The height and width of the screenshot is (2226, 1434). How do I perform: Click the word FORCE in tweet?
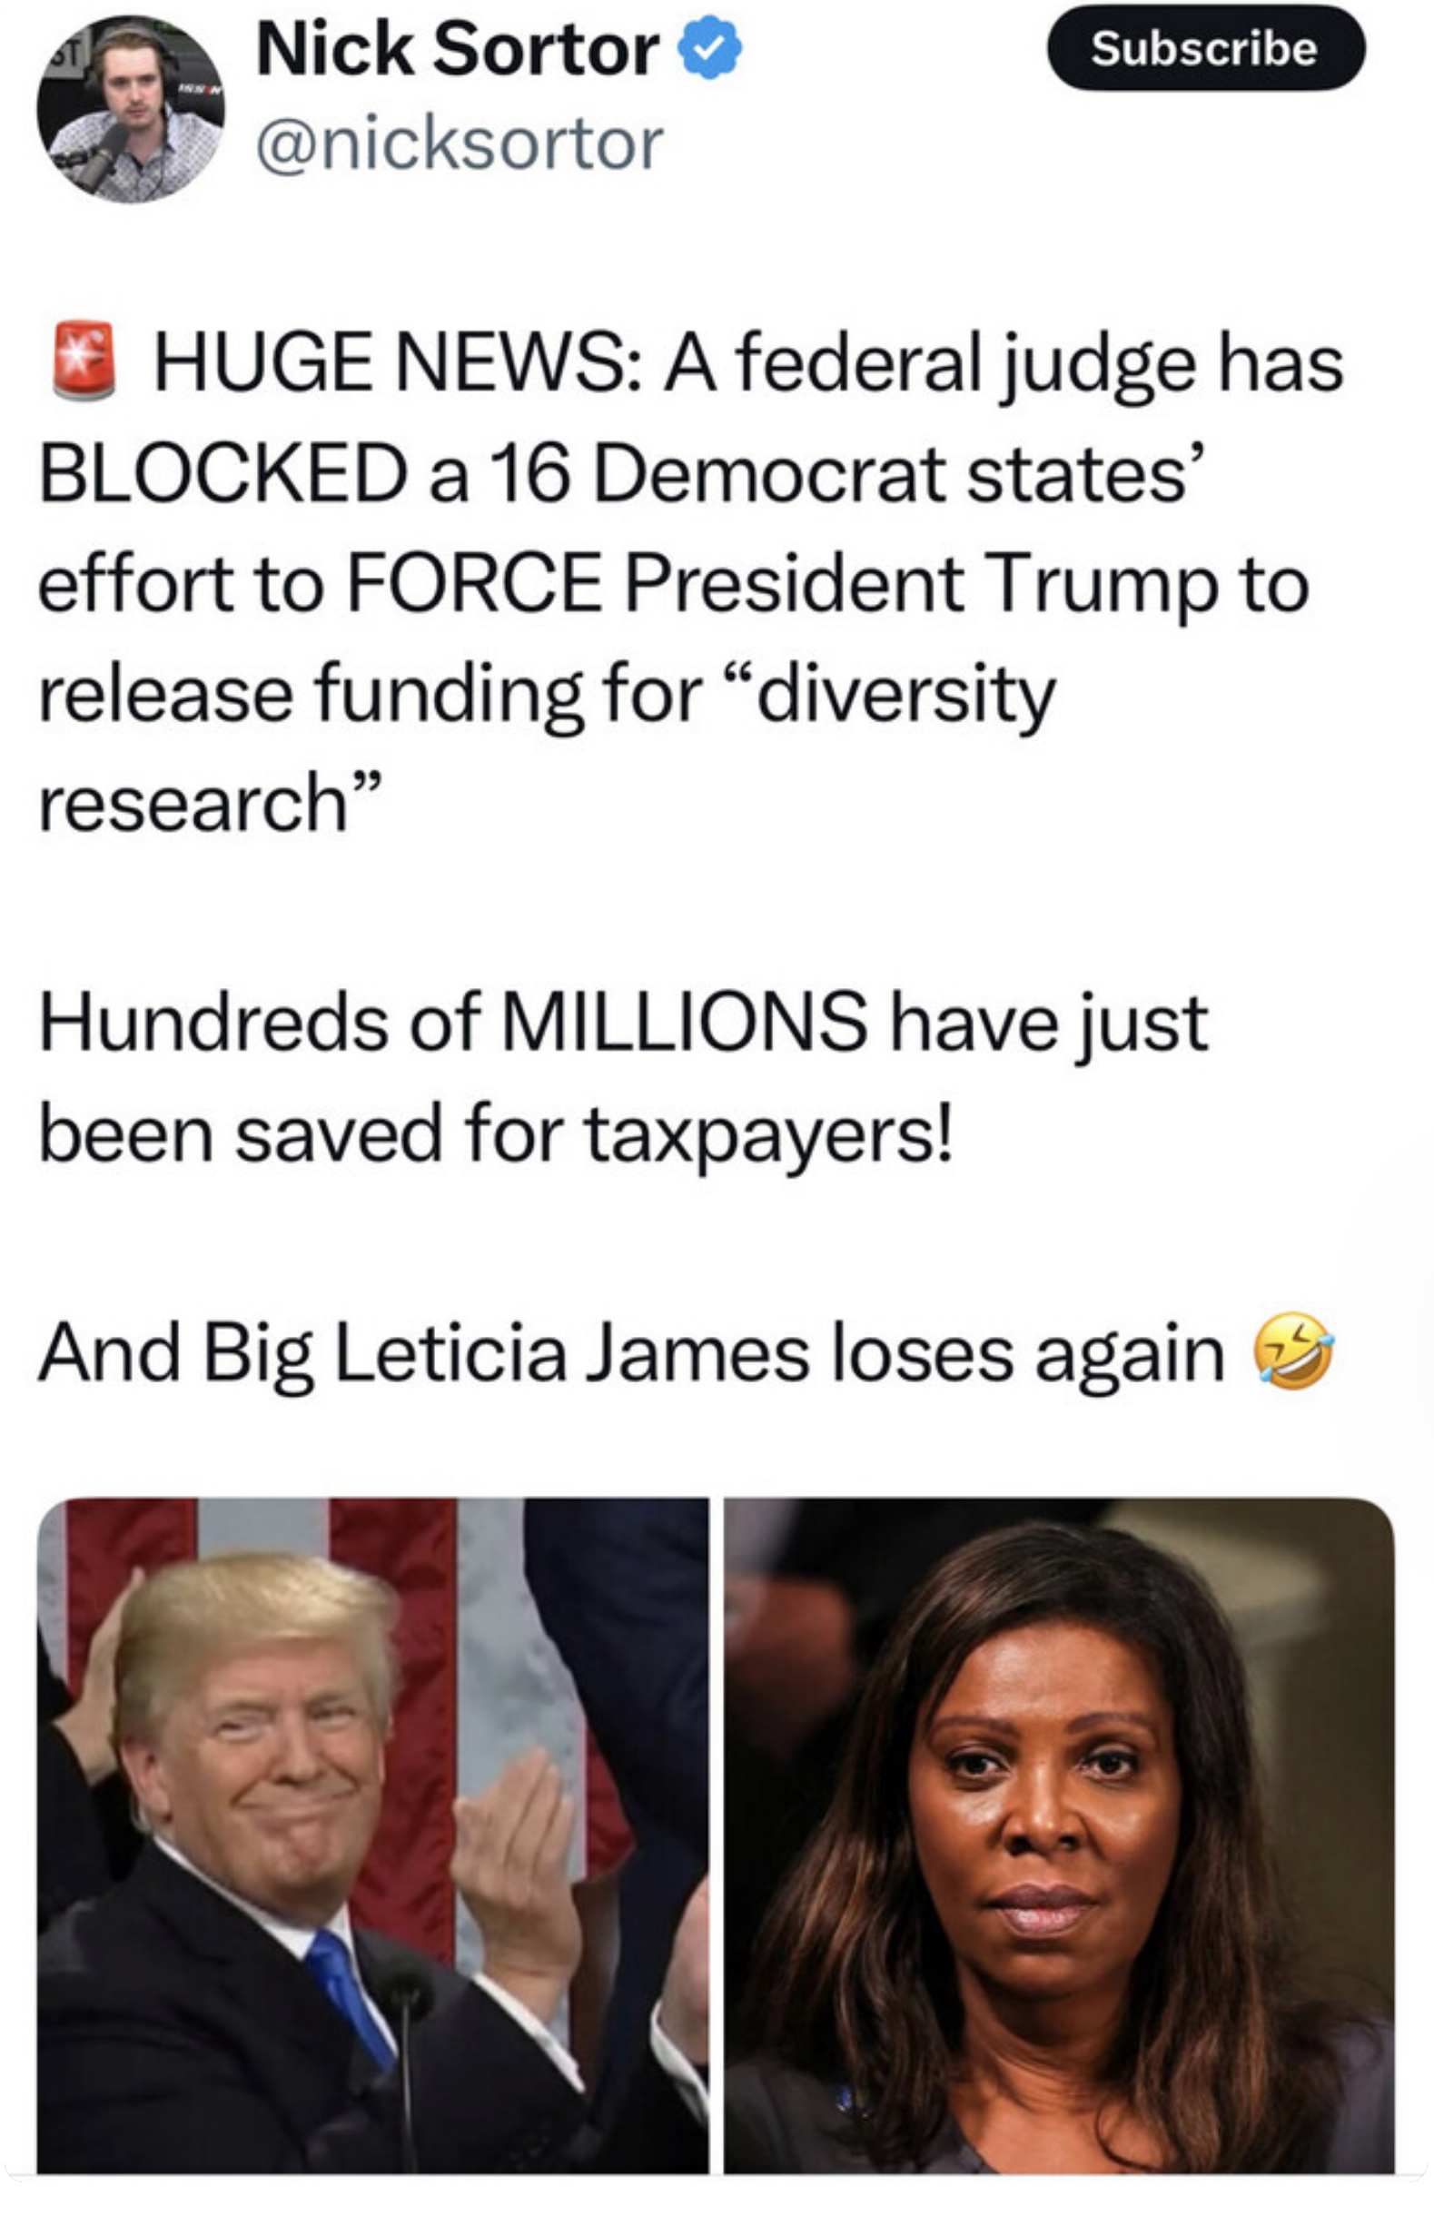pyautogui.click(x=475, y=584)
